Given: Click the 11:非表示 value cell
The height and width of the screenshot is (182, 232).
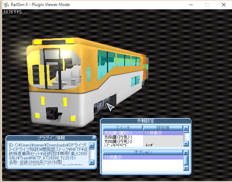Looking at the screenshot, I should 163,133.
